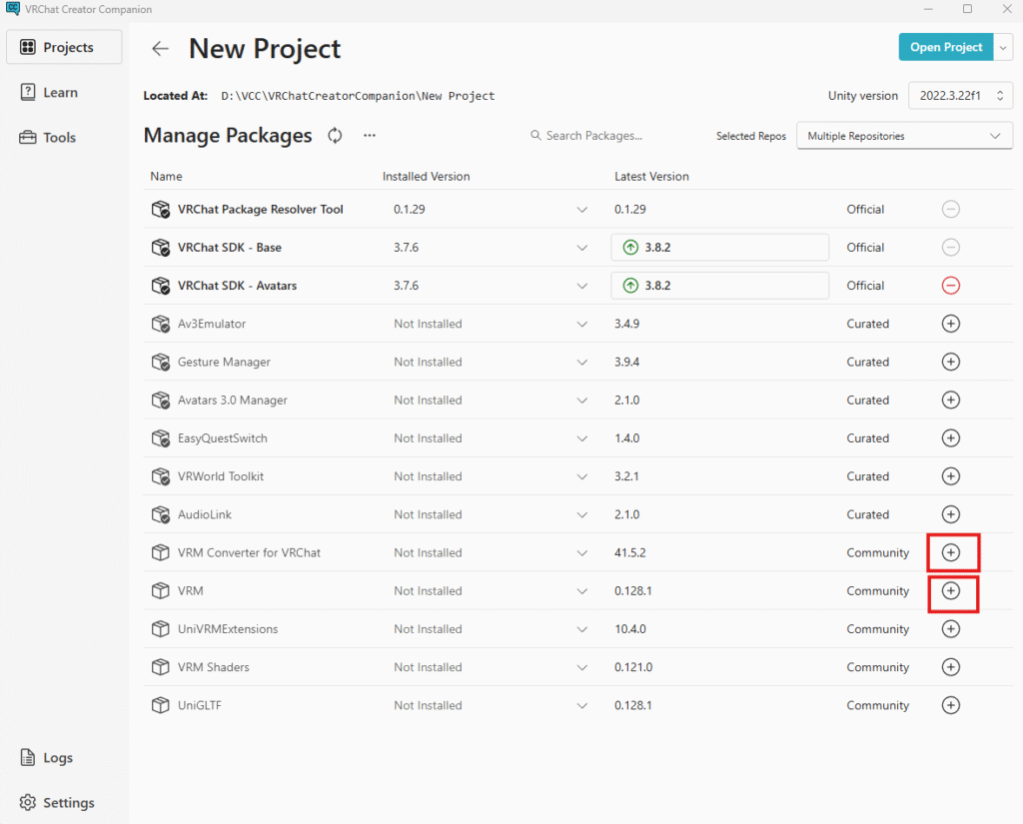This screenshot has width=1023, height=824.
Task: Expand version list for VRChat SDK - Avatars
Action: [582, 286]
